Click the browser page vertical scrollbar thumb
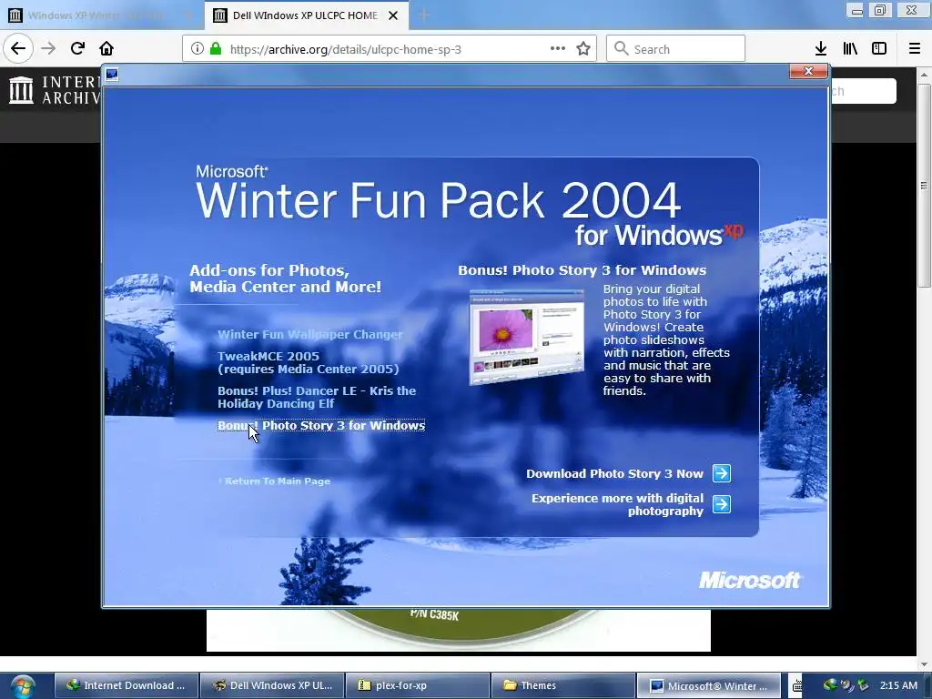Image resolution: width=932 pixels, height=699 pixels. (x=924, y=185)
